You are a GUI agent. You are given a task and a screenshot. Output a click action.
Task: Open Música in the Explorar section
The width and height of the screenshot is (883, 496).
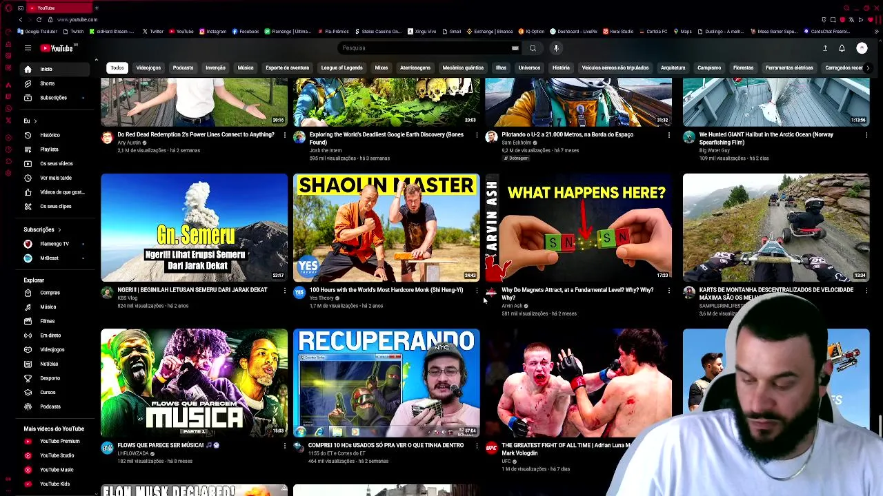pos(55,307)
